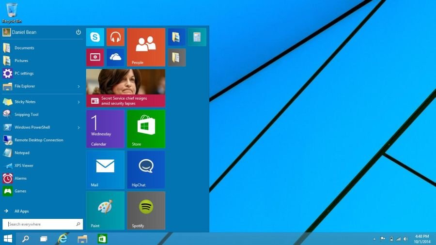Open Search from the taskbar
Screen dimensions: 436x245
coord(26,239)
